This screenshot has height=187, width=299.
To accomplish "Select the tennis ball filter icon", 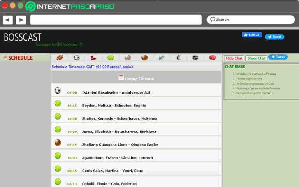I will coord(111,57).
